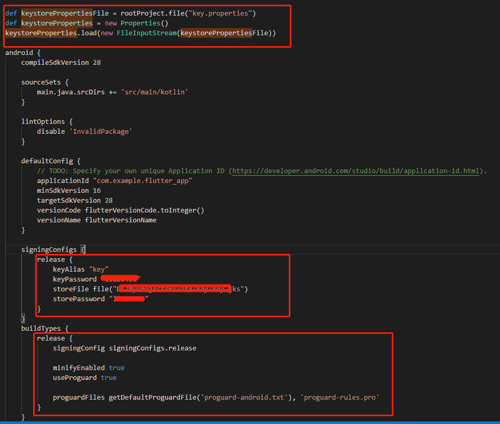Click the 'storePassword' word
This screenshot has width=500, height=424.
pyautogui.click(x=79, y=299)
